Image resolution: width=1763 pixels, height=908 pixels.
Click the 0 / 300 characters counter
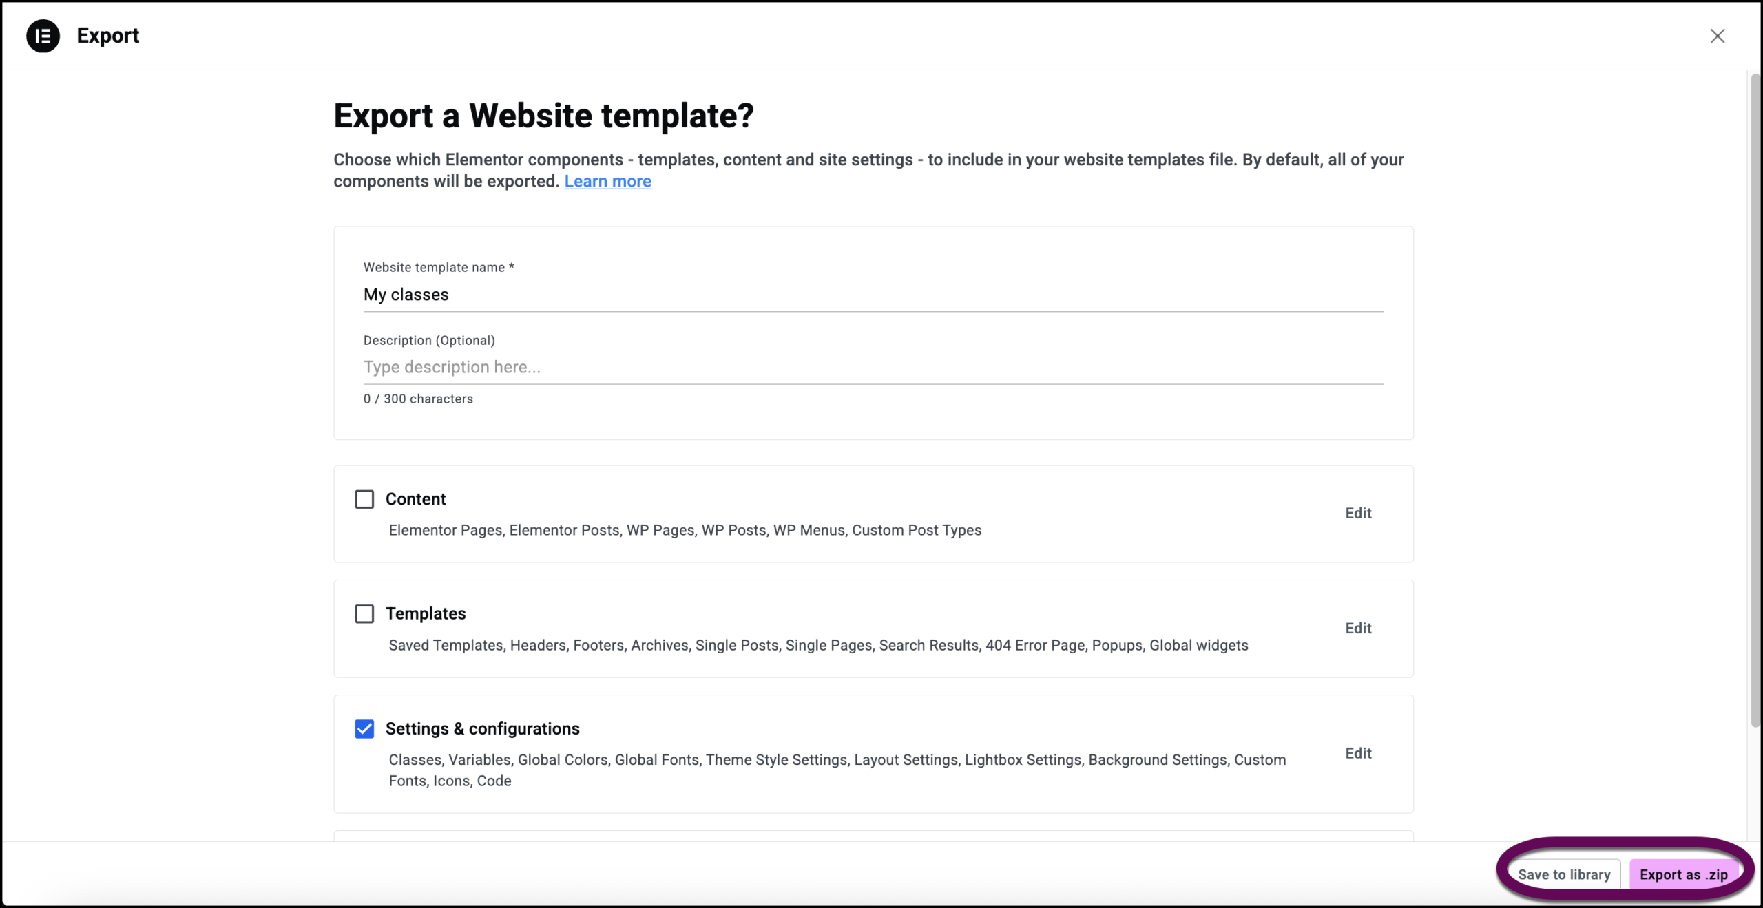(418, 399)
